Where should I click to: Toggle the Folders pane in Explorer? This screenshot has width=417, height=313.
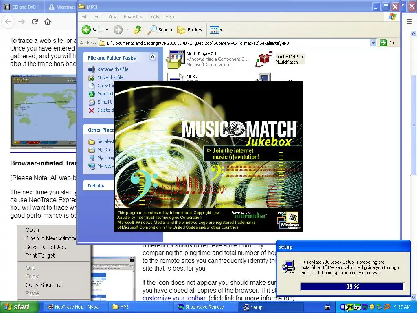[x=190, y=29]
